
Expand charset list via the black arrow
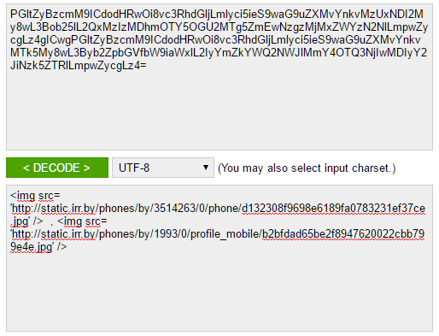tap(206, 168)
